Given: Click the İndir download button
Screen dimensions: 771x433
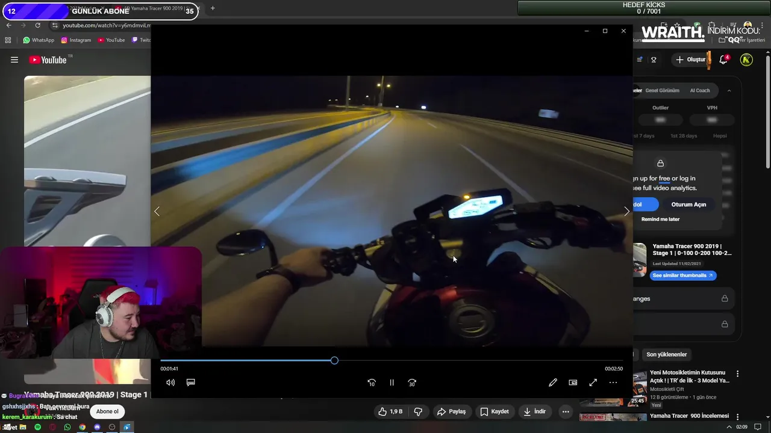Looking at the screenshot, I should pyautogui.click(x=534, y=411).
